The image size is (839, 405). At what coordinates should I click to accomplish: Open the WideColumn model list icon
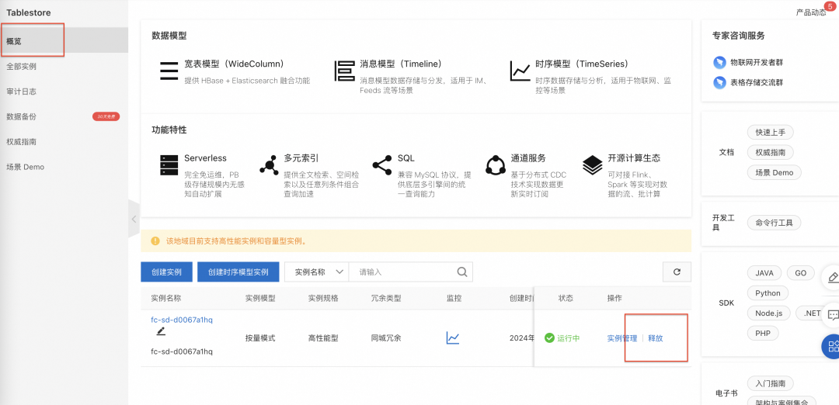pos(169,71)
